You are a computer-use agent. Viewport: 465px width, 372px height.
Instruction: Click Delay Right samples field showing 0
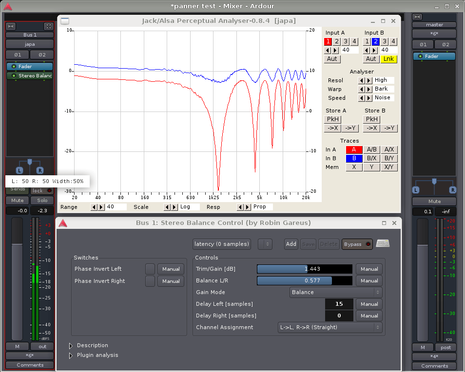[339, 316]
